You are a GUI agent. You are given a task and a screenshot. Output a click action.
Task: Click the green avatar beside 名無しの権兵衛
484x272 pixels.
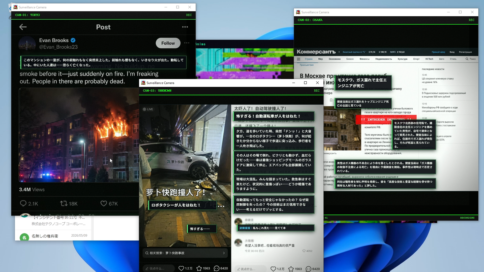pos(24,237)
